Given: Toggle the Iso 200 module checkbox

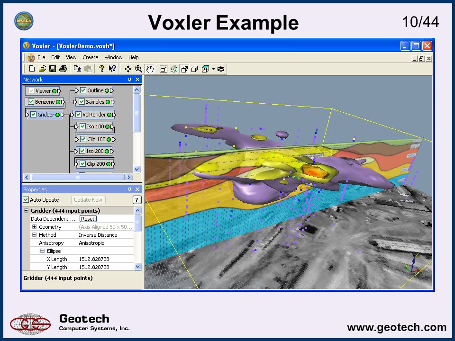Looking at the screenshot, I should [x=82, y=151].
